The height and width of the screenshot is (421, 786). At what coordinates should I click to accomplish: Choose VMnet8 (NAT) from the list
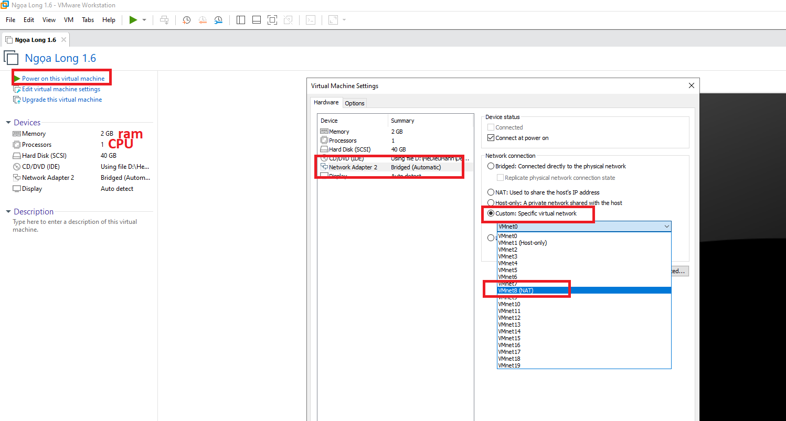584,290
